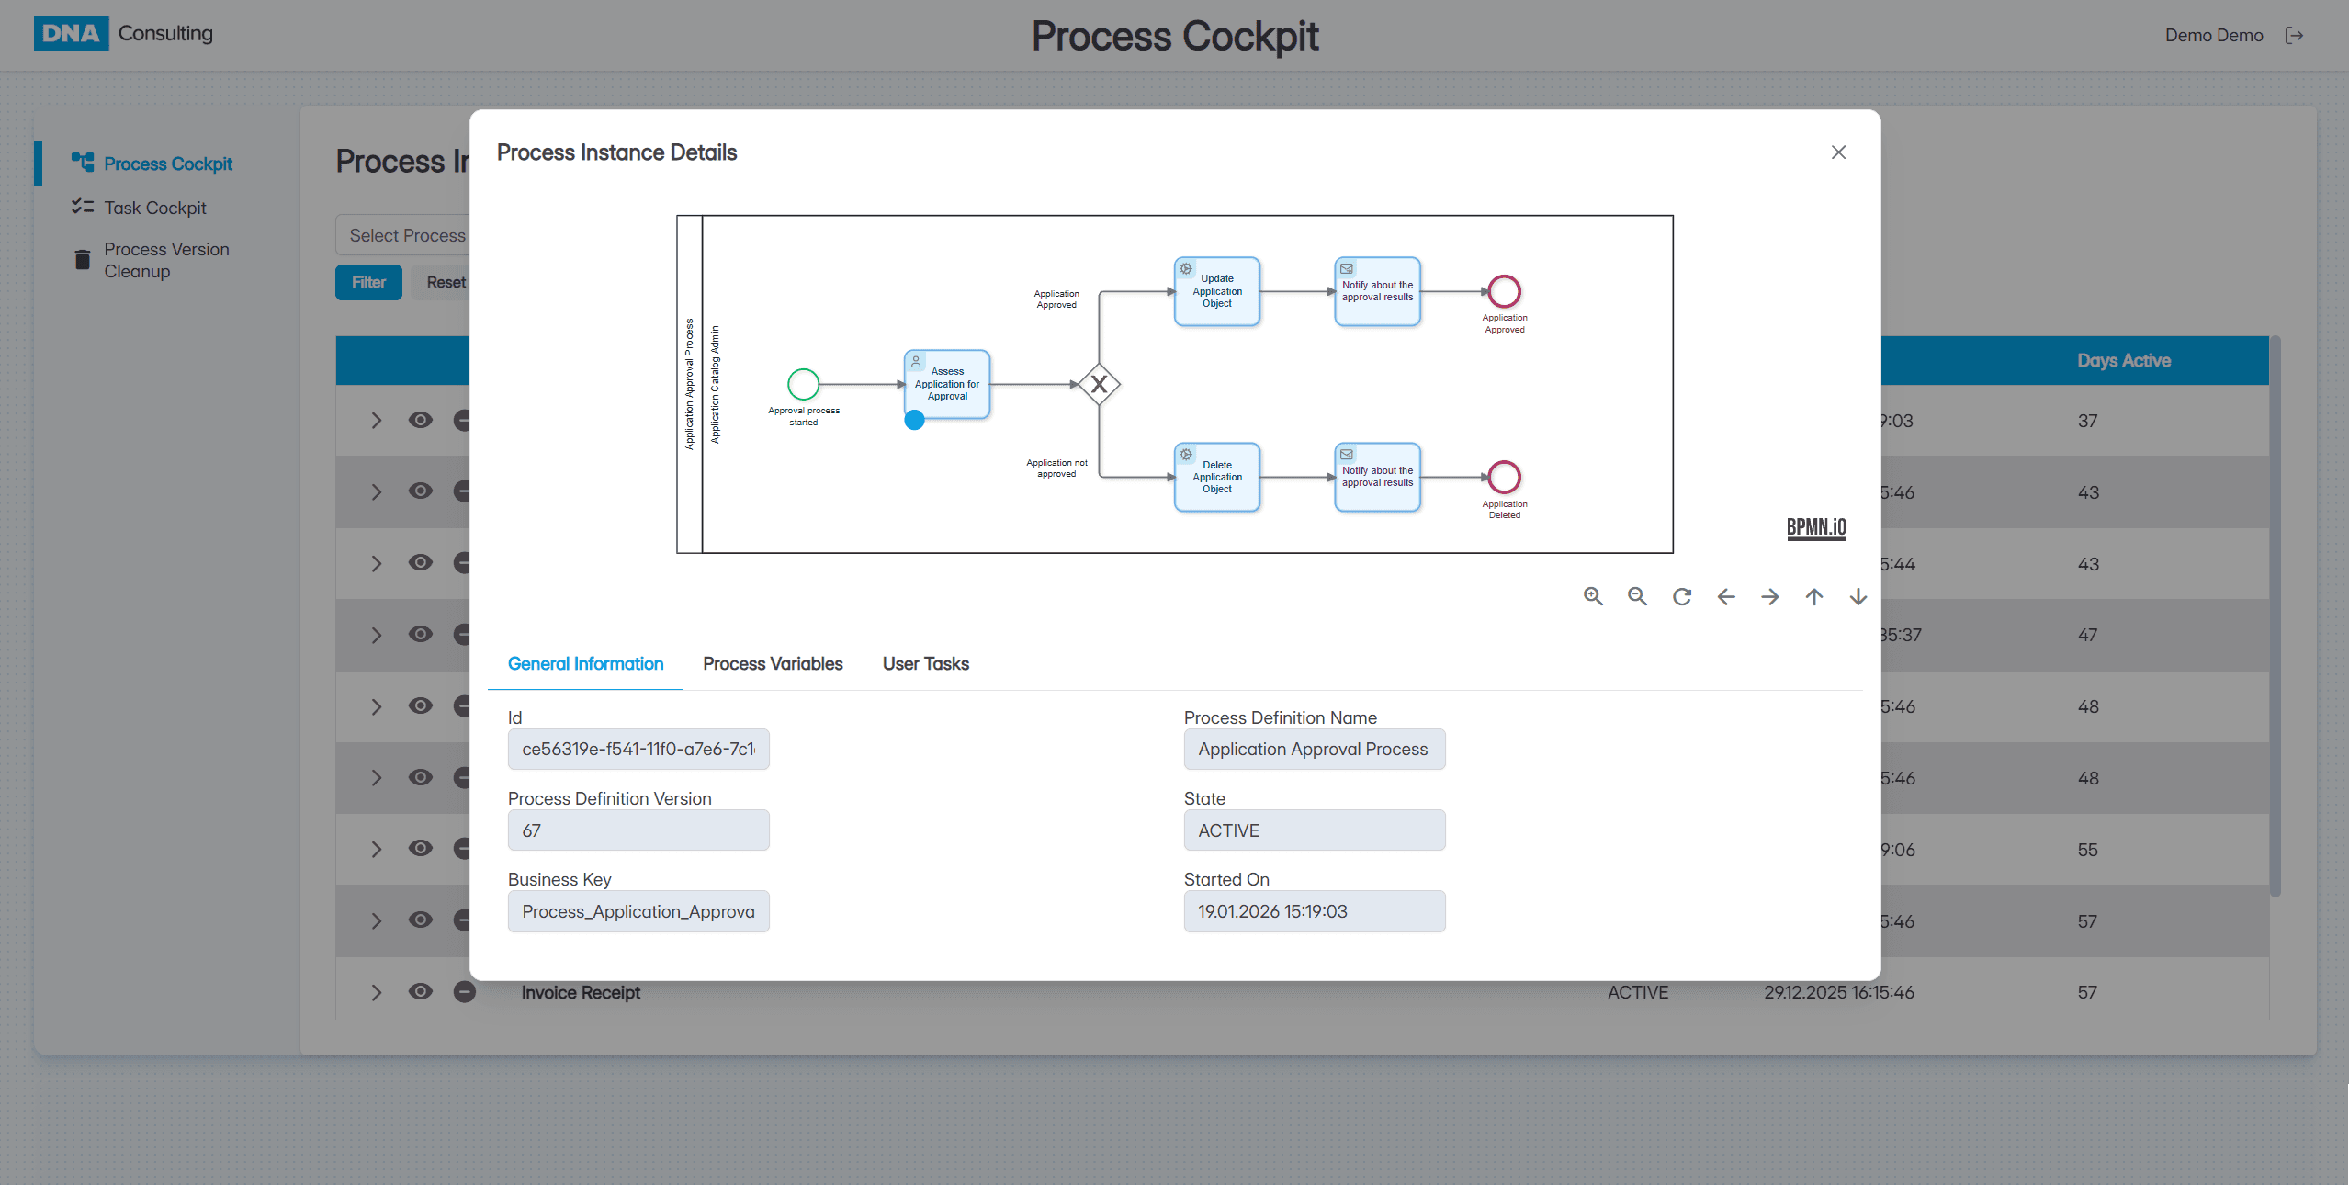
Task: Click the eye icon in the 37 days active row
Action: point(420,421)
